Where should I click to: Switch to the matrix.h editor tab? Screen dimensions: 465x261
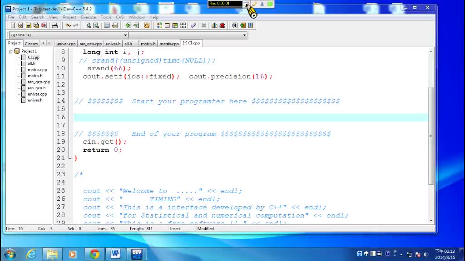point(148,44)
